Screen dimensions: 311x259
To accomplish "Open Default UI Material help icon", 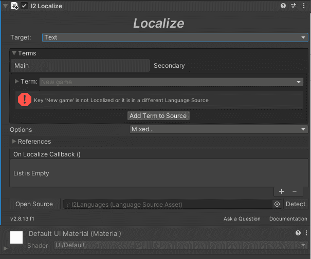I will [x=298, y=233].
